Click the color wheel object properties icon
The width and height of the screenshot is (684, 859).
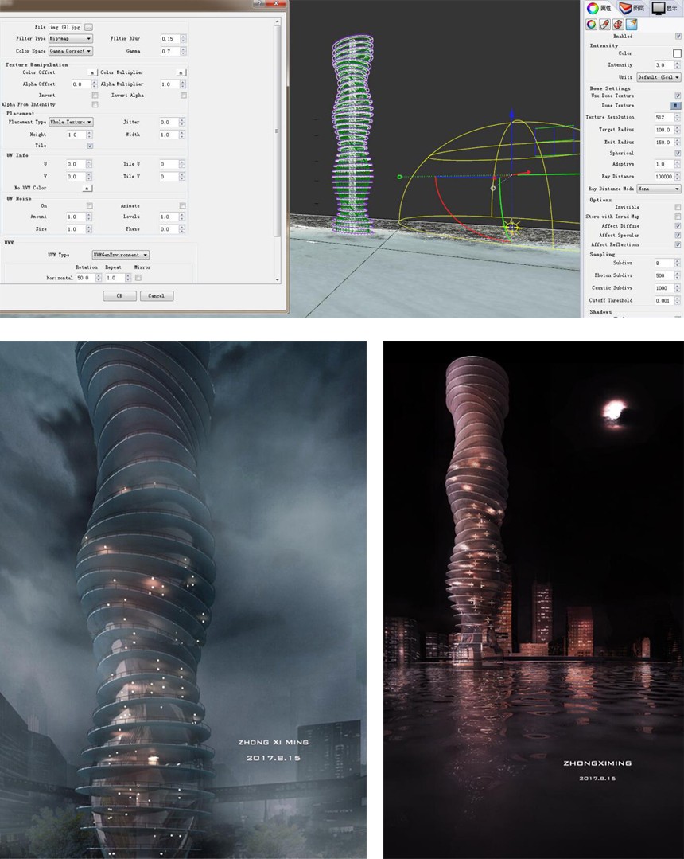[x=592, y=24]
